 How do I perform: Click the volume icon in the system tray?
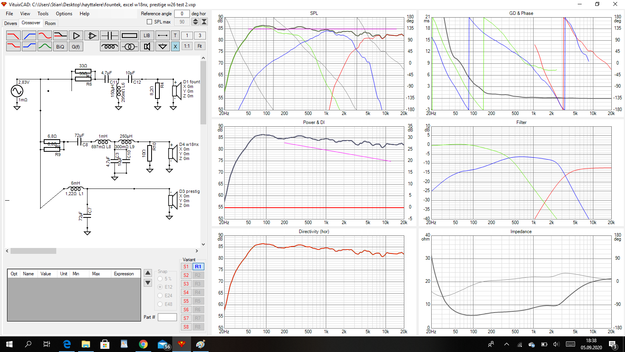coord(556,344)
